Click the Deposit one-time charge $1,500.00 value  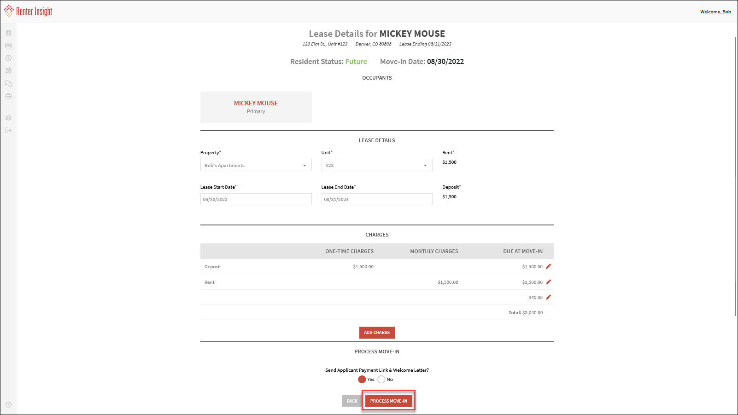click(363, 267)
